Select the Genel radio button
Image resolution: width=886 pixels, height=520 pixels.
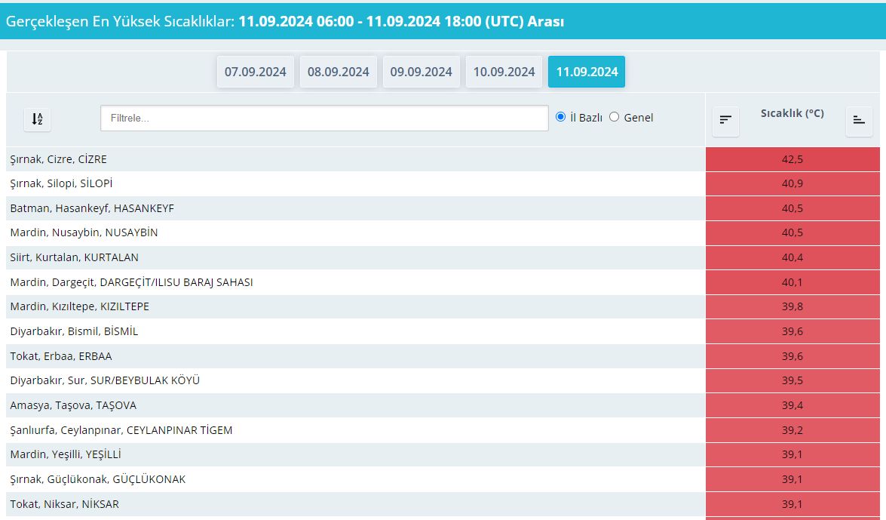point(614,117)
